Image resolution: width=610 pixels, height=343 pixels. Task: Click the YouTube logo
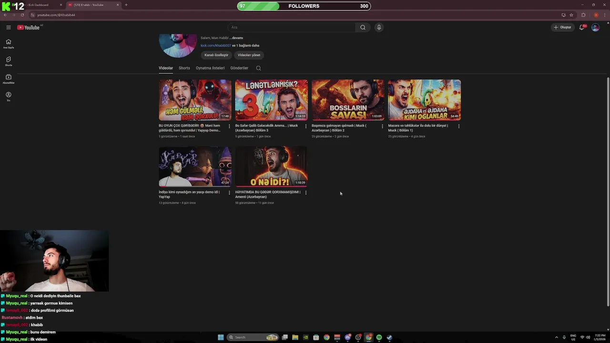tap(29, 27)
